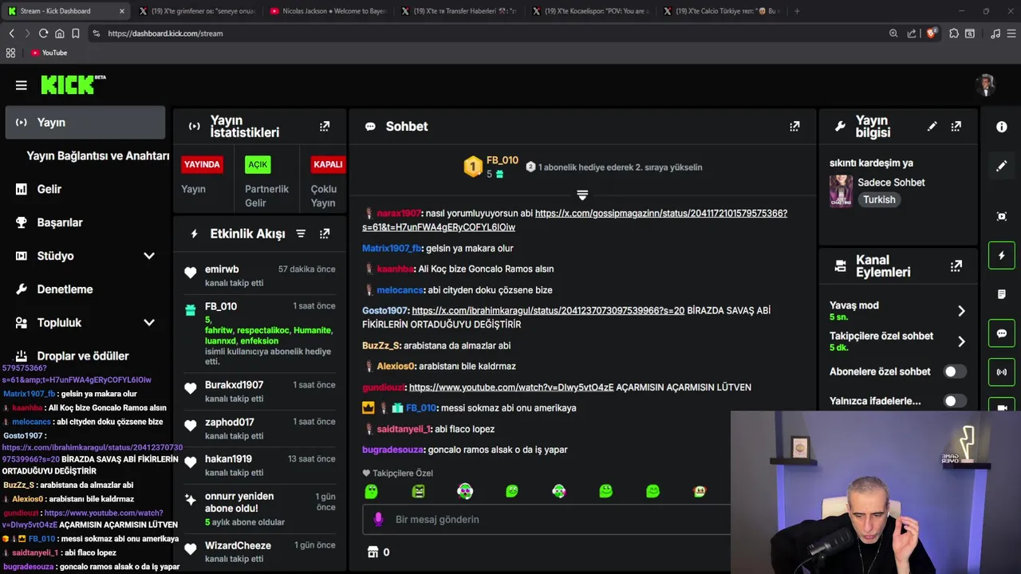Pop out the Yayın bilgisi panel
The height and width of the screenshot is (574, 1021).
(x=956, y=126)
